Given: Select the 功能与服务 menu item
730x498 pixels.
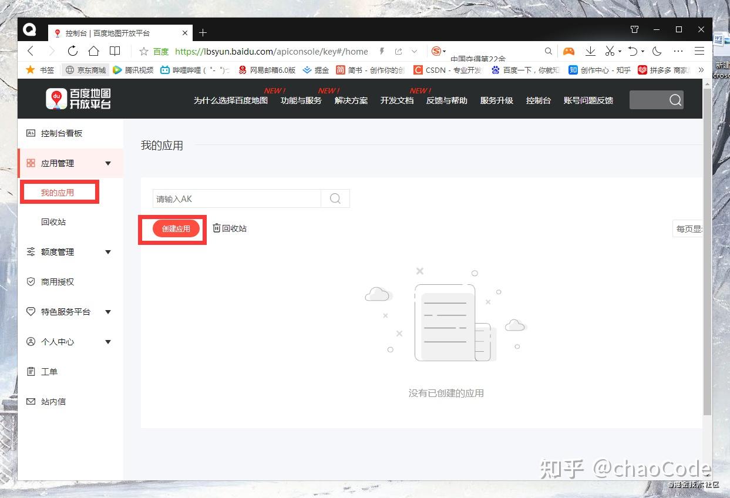Looking at the screenshot, I should pos(301,100).
